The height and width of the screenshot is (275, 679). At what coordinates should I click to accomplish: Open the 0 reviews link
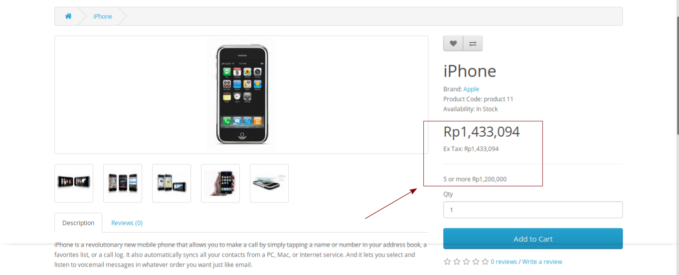[x=504, y=262]
